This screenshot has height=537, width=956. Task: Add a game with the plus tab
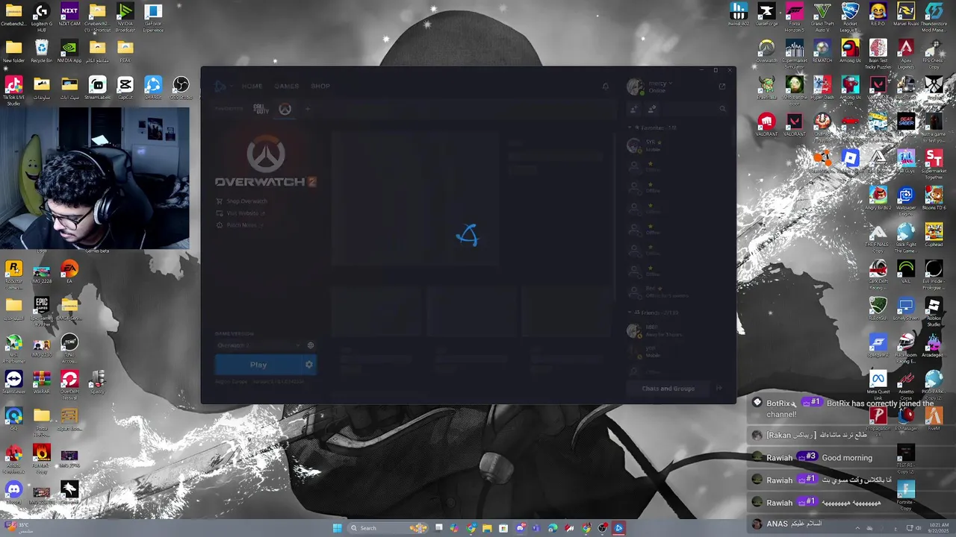tap(307, 109)
